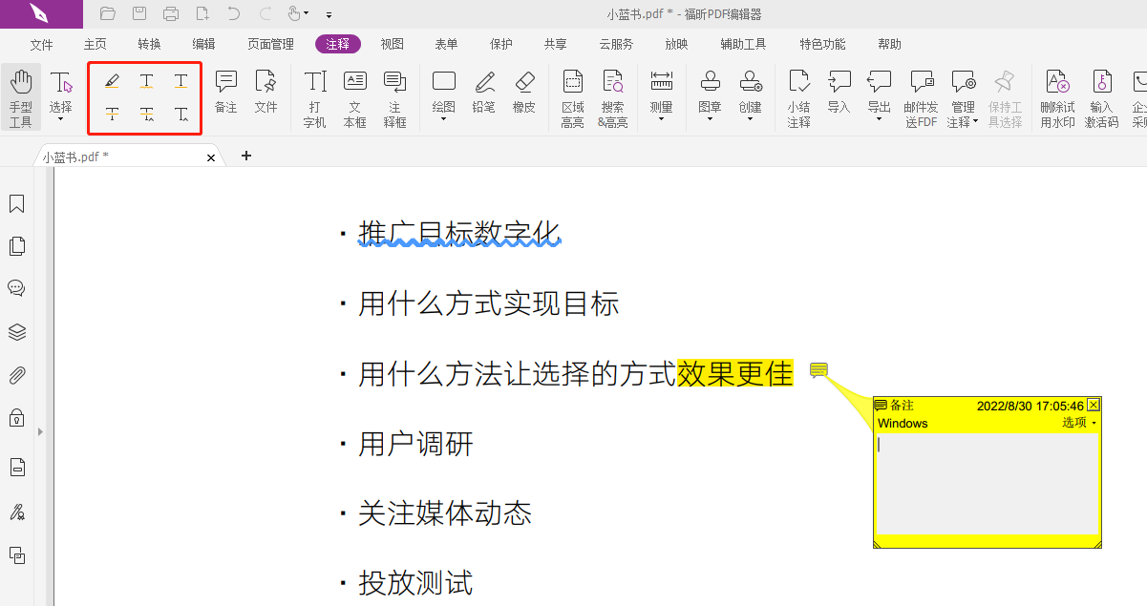Select the 橡皮 eraser tool
The width and height of the screenshot is (1147, 606).
click(x=523, y=91)
